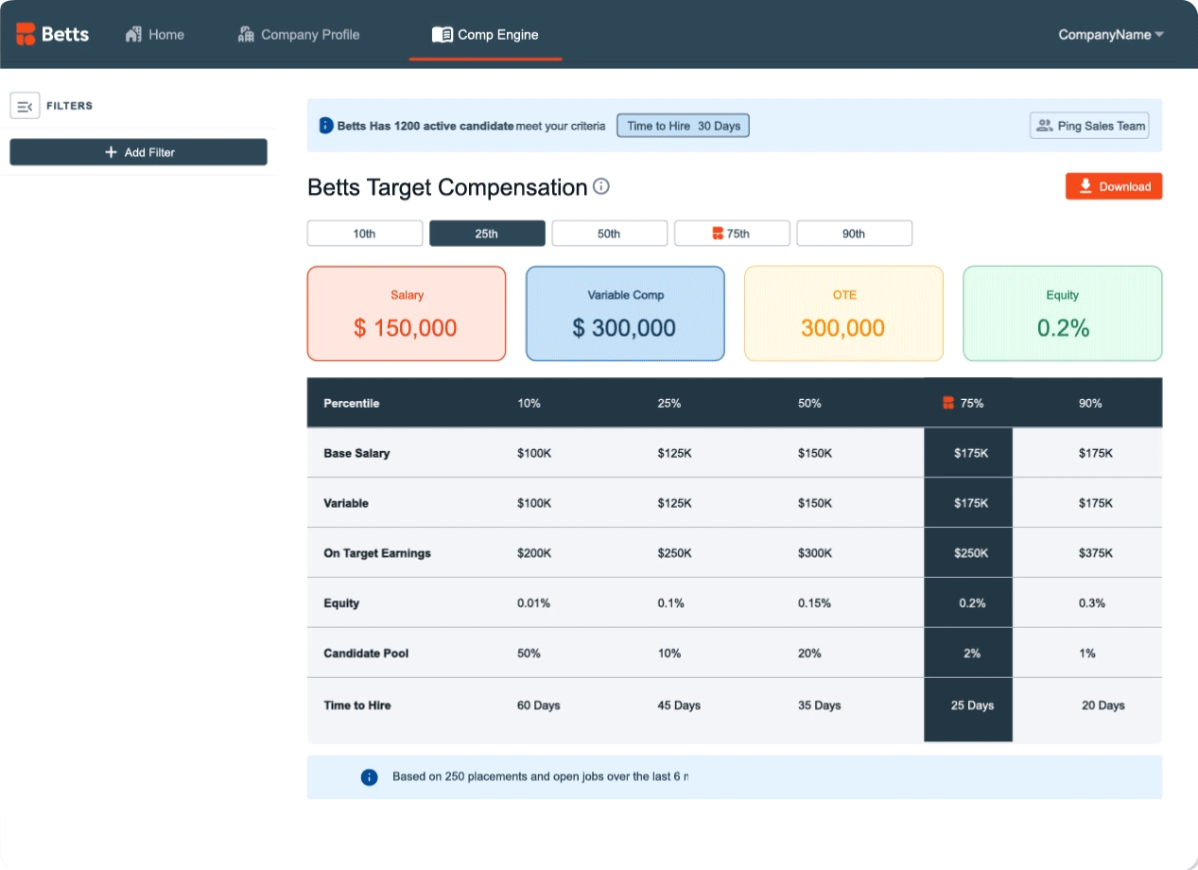Click the Betts icon in 75% table header
The image size is (1198, 870).
948,403
